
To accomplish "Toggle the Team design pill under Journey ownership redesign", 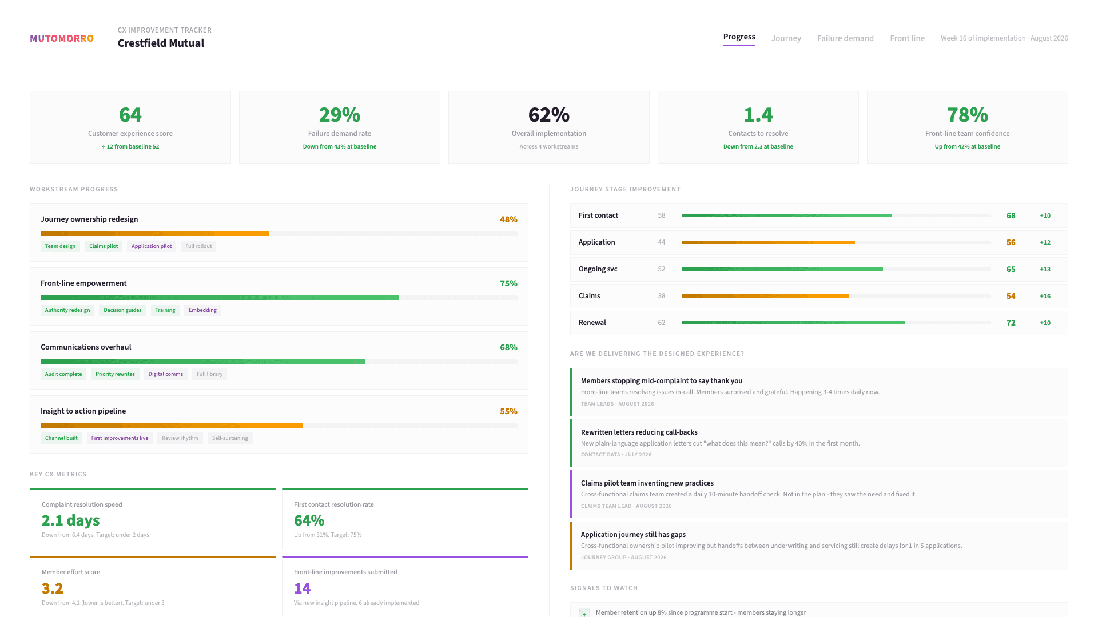I will point(60,246).
